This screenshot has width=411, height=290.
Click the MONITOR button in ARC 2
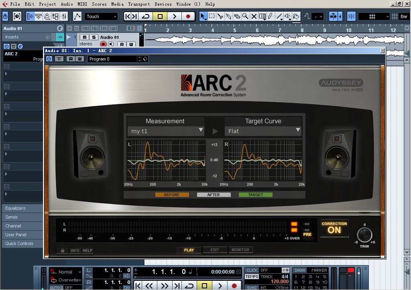[240, 250]
